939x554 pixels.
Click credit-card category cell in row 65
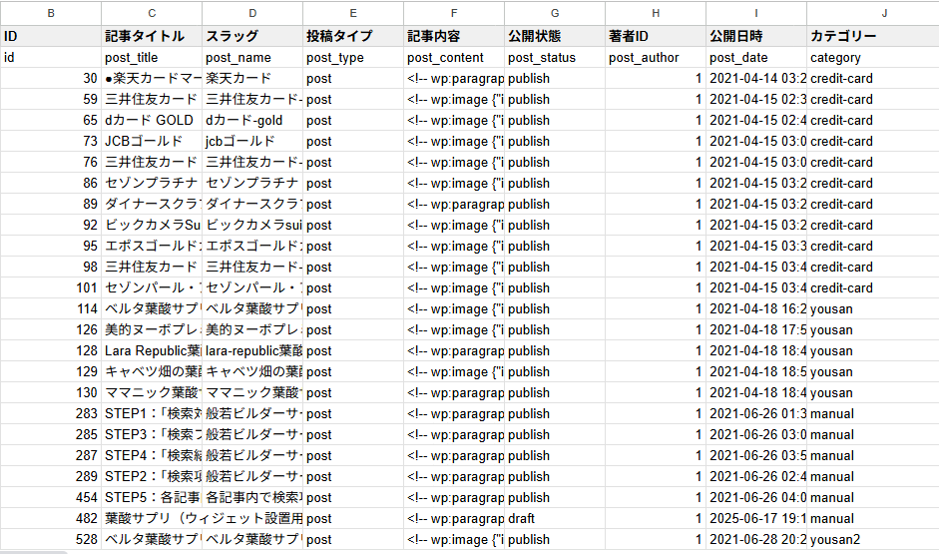point(872,121)
